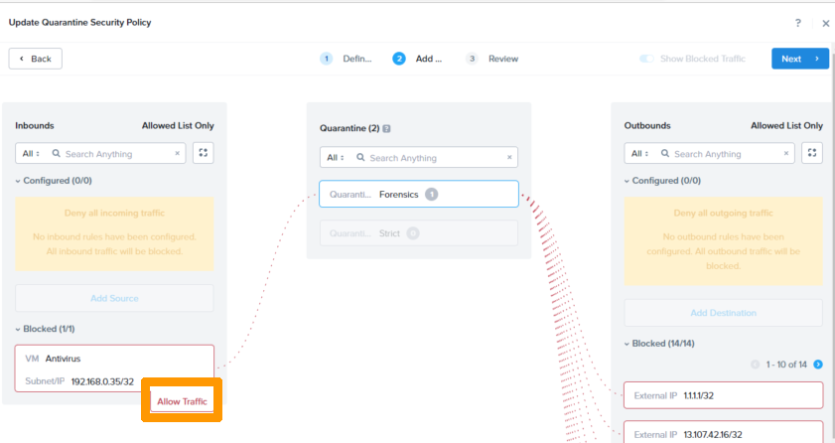Click the Next button
Screen dimensions: 835x443
[x=799, y=59]
